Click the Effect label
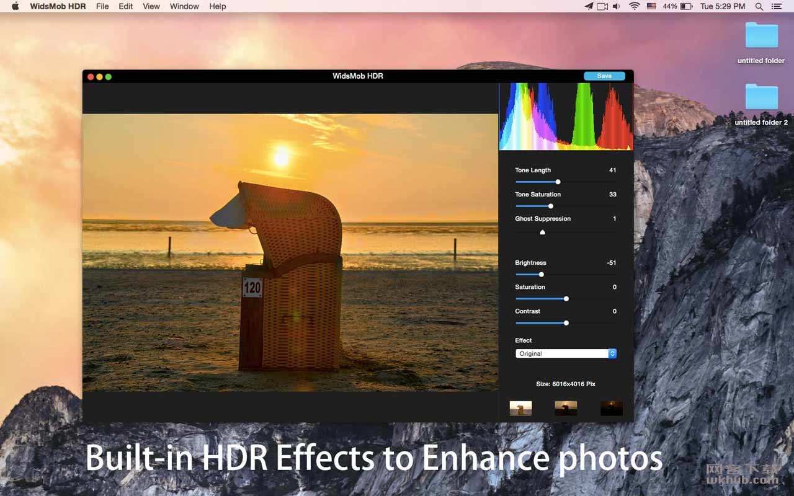Screen dimensions: 794x496 [524, 340]
